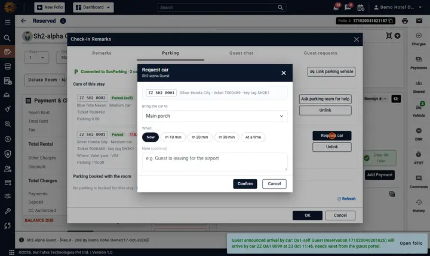Screen dimensions: 430x256
Task: Open Demo Hotel user menu
Action: point(398,7)
